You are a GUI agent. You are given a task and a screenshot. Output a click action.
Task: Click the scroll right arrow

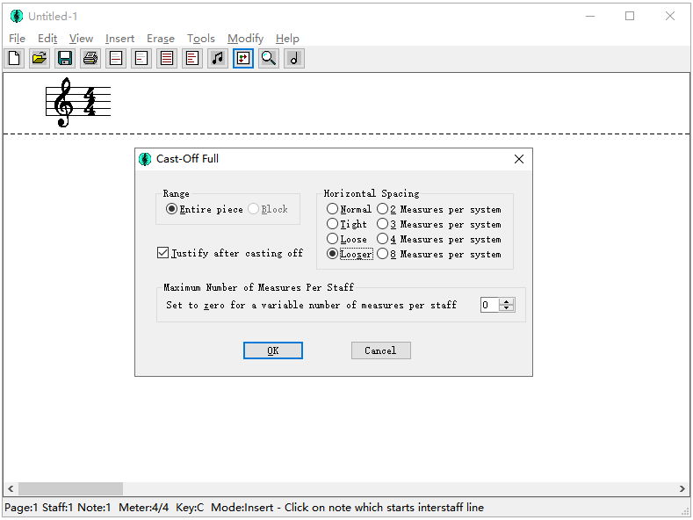(x=682, y=488)
